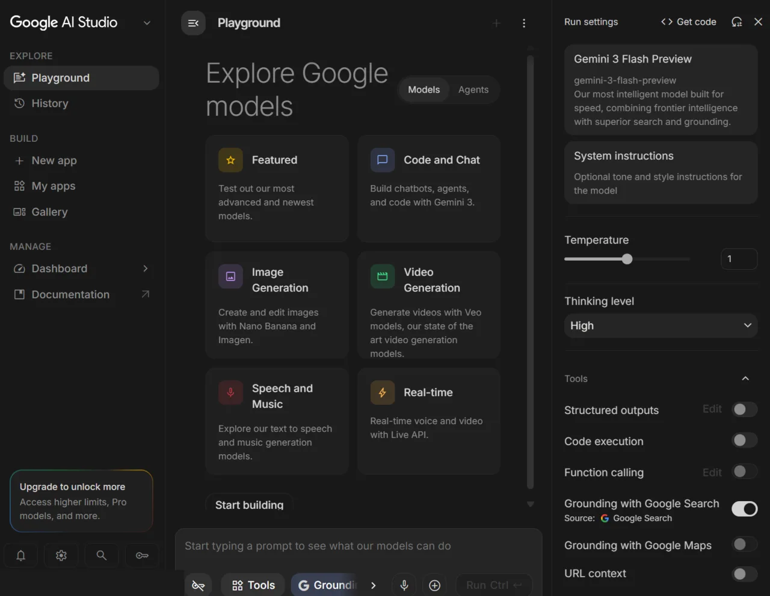Image resolution: width=770 pixels, height=596 pixels.
Task: Click the main content vertical scrollbar
Action: point(531,272)
